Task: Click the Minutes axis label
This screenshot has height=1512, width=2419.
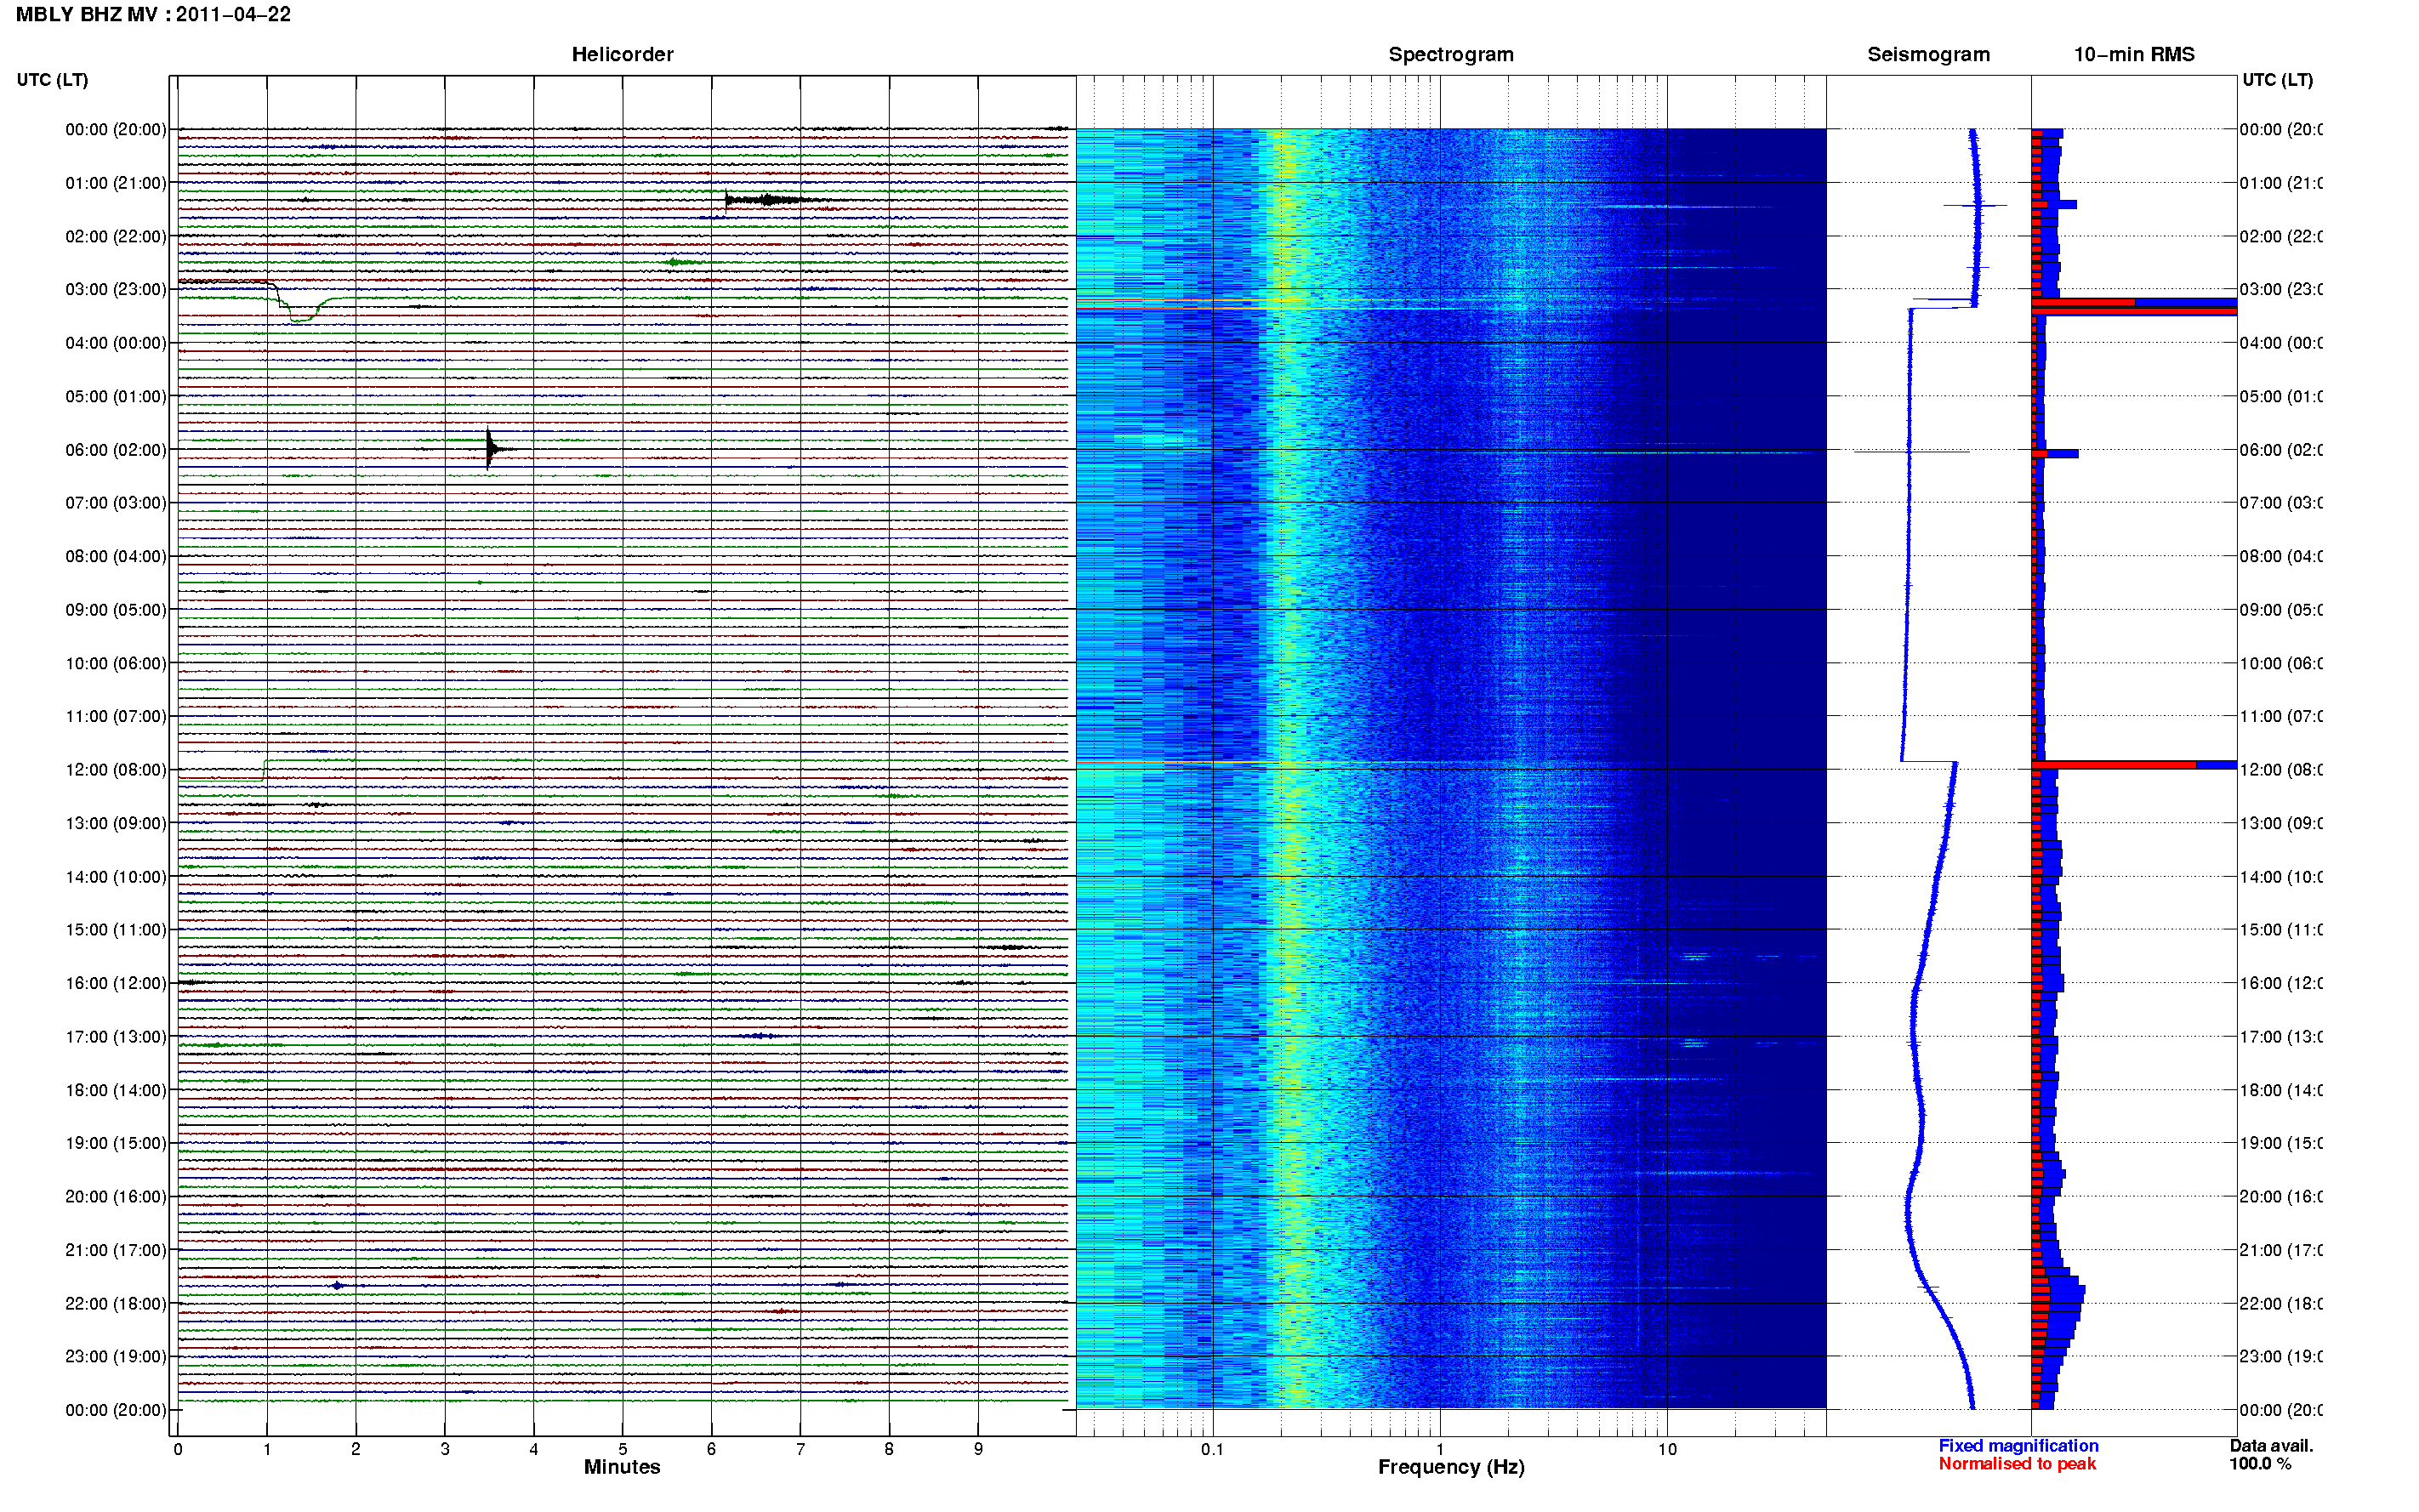Action: click(x=622, y=1467)
